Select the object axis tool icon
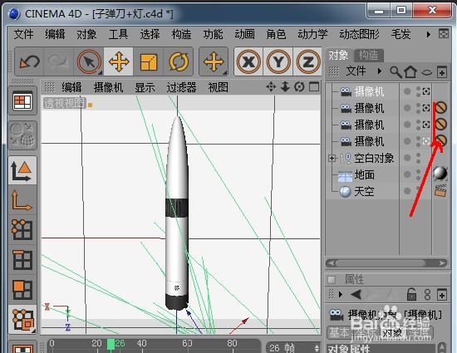The width and height of the screenshot is (457, 353). click(x=22, y=200)
